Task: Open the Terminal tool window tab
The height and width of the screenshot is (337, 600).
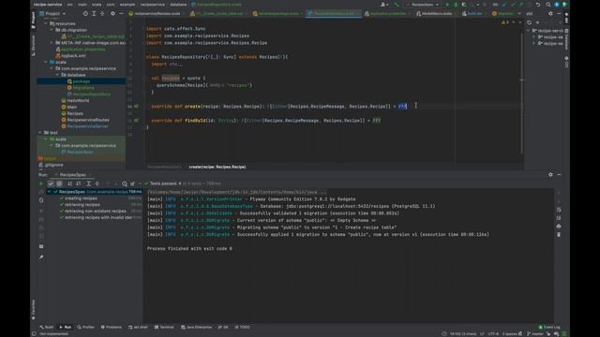Action: pyautogui.click(x=164, y=327)
